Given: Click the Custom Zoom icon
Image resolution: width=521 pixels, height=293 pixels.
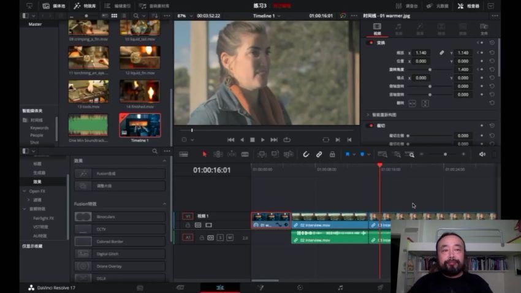Looking at the screenshot, I should (410, 154).
